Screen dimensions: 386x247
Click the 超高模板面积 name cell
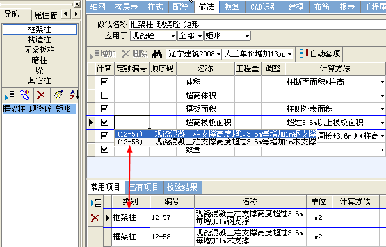[x=205, y=122]
